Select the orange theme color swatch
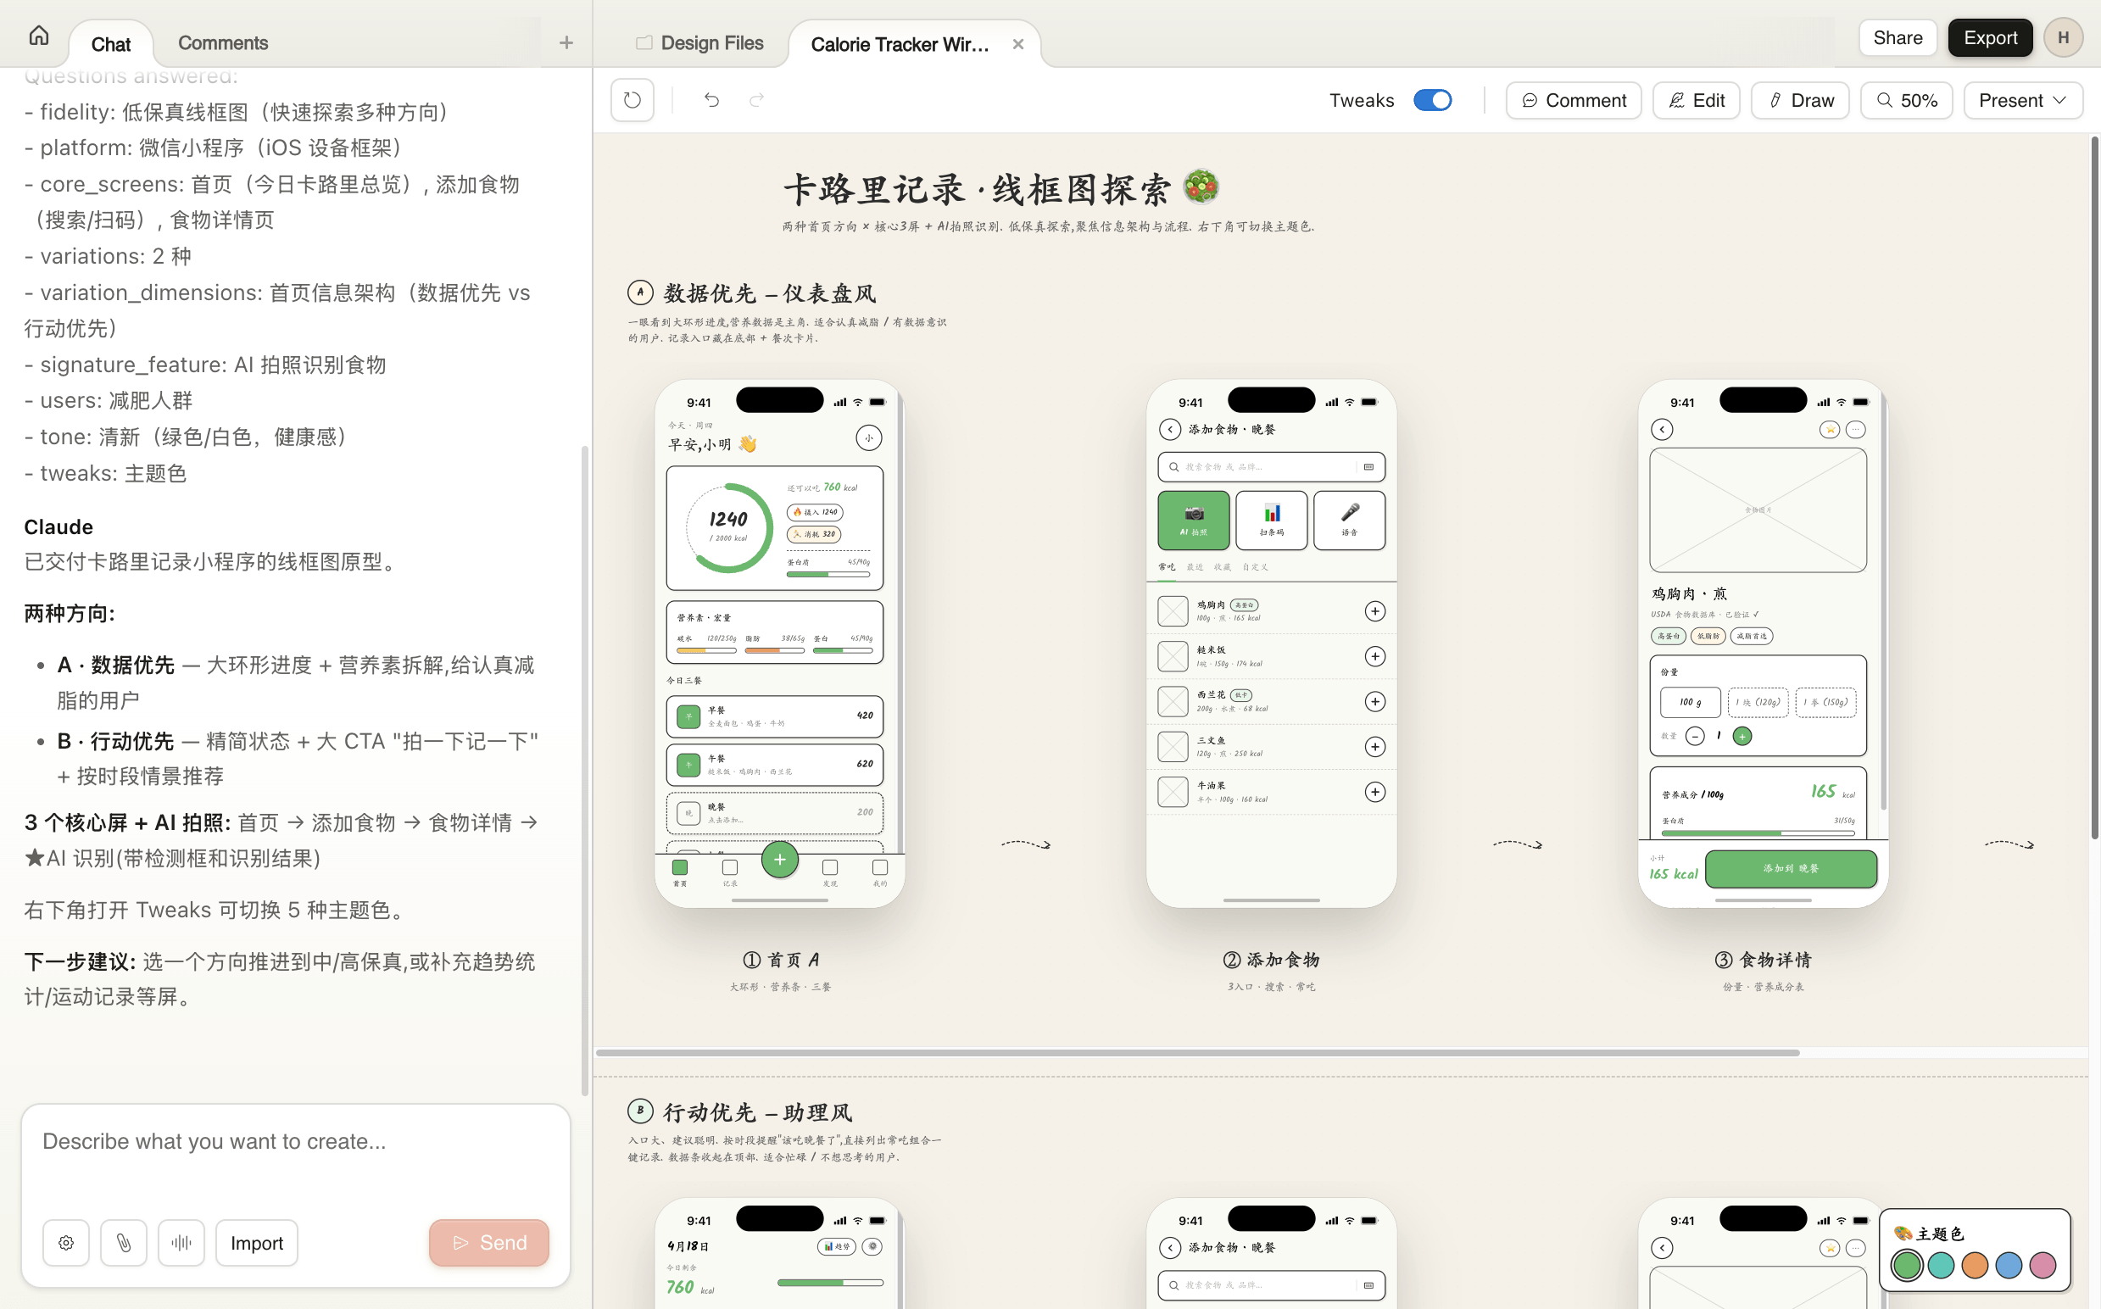The image size is (2101, 1309). 1976,1265
